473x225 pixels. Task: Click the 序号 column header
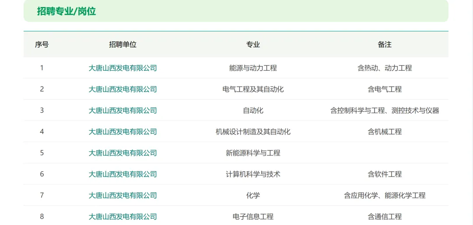(x=42, y=45)
